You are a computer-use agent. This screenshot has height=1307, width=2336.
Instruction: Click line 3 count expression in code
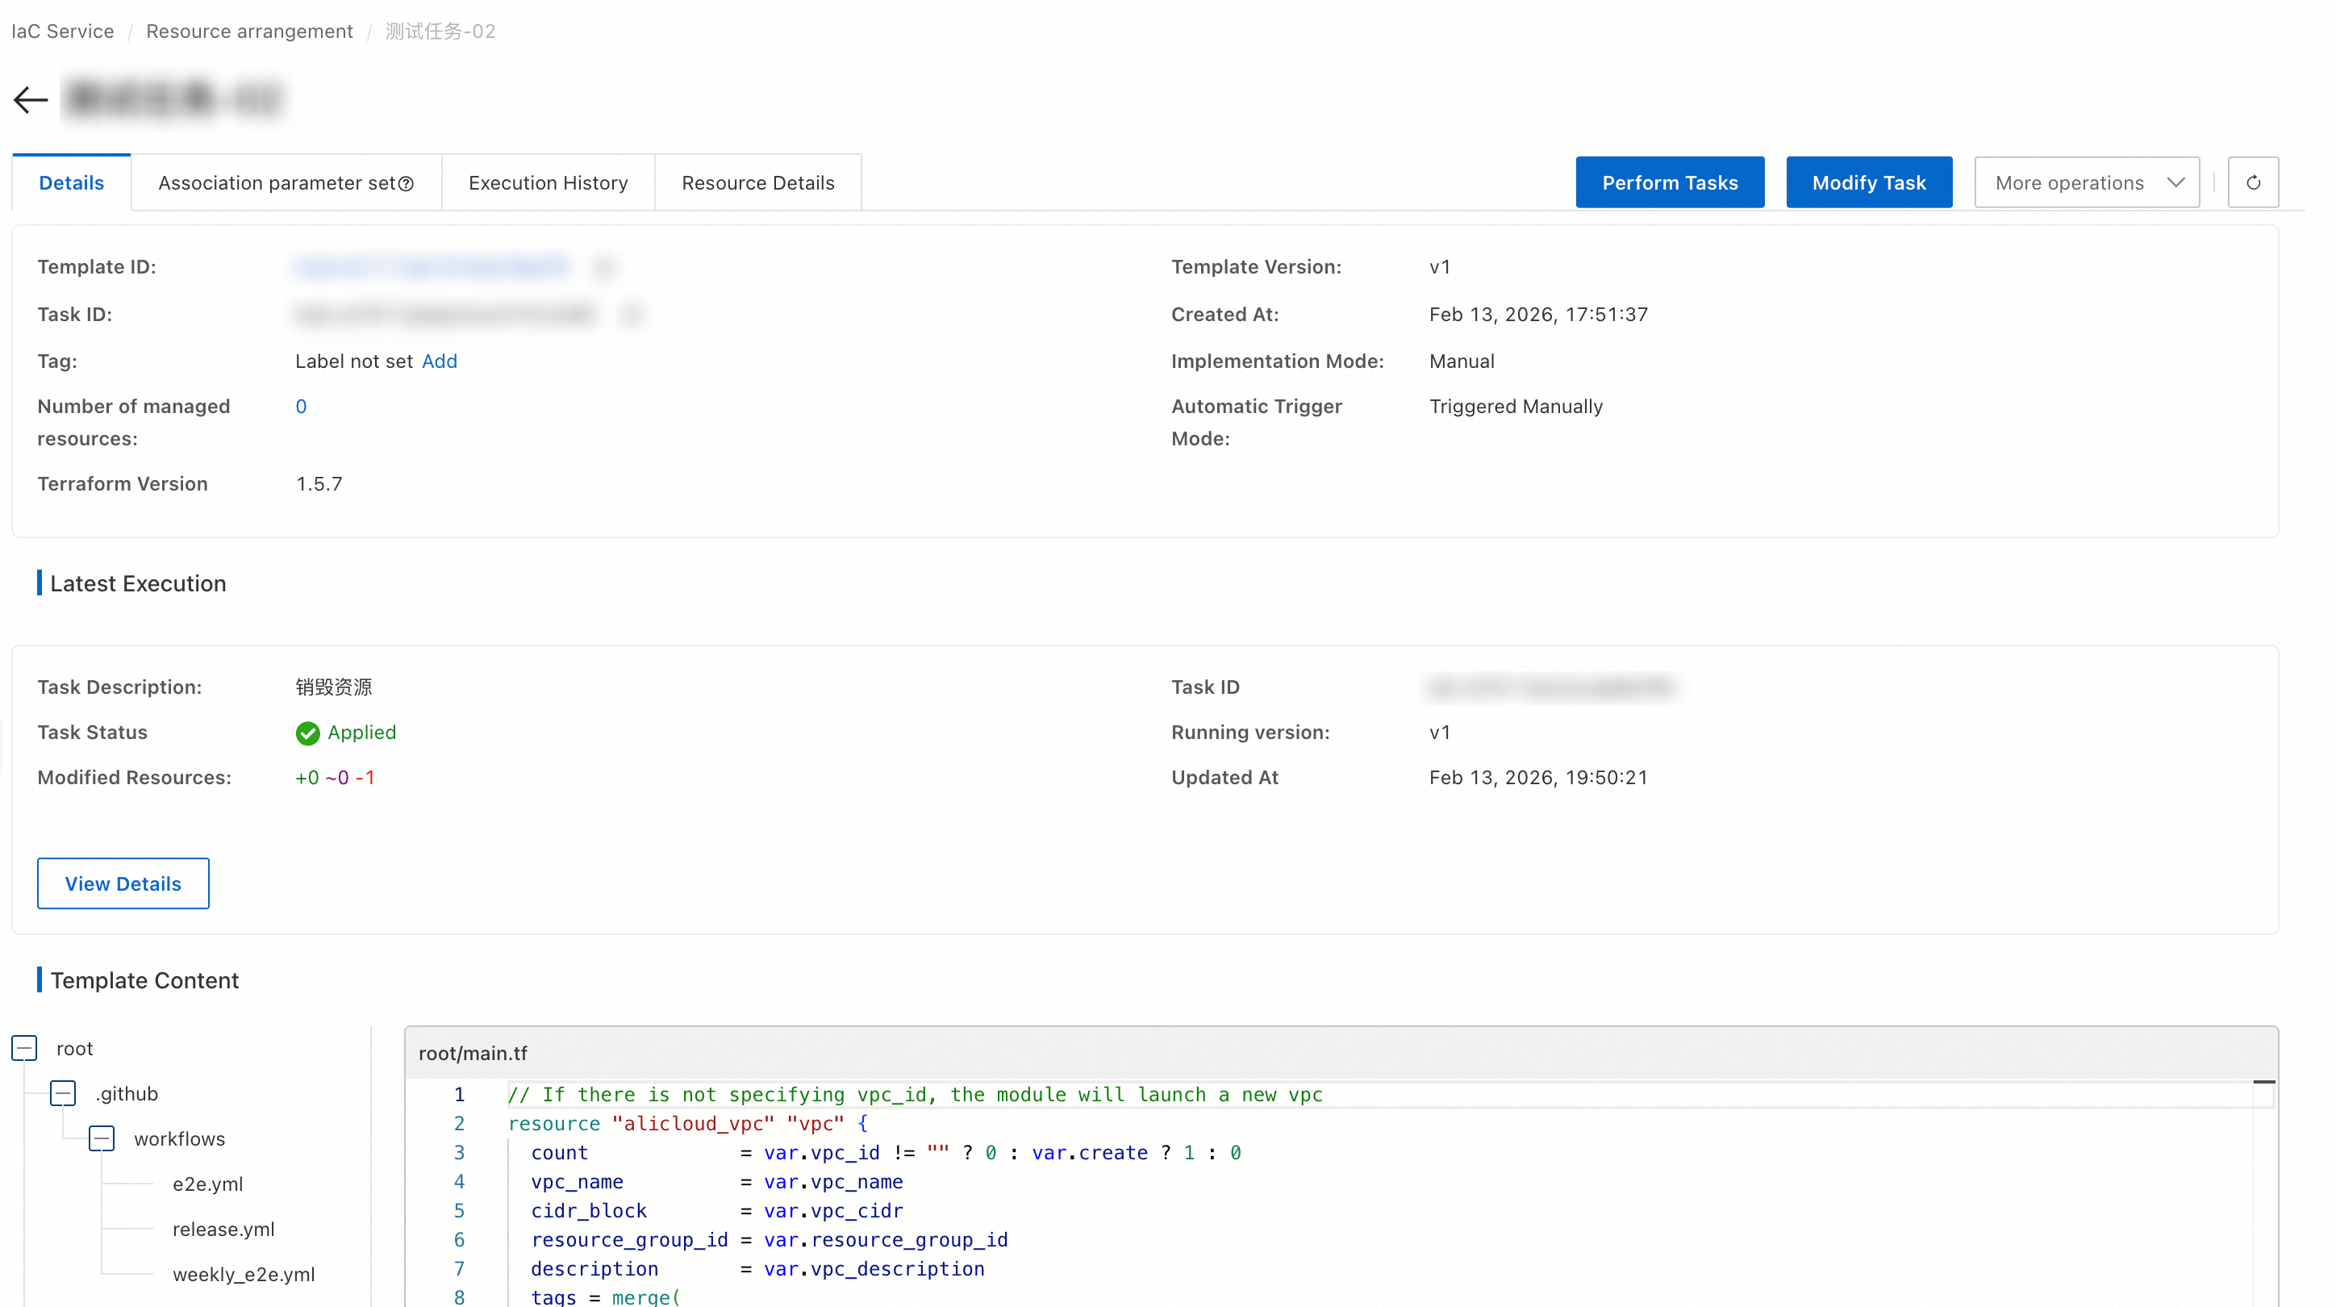[x=886, y=1153]
